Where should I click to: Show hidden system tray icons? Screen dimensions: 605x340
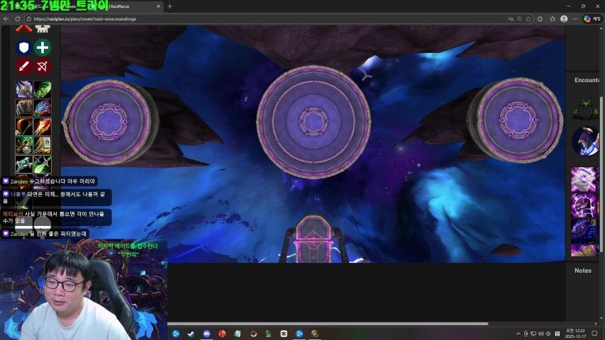pyautogui.click(x=518, y=334)
